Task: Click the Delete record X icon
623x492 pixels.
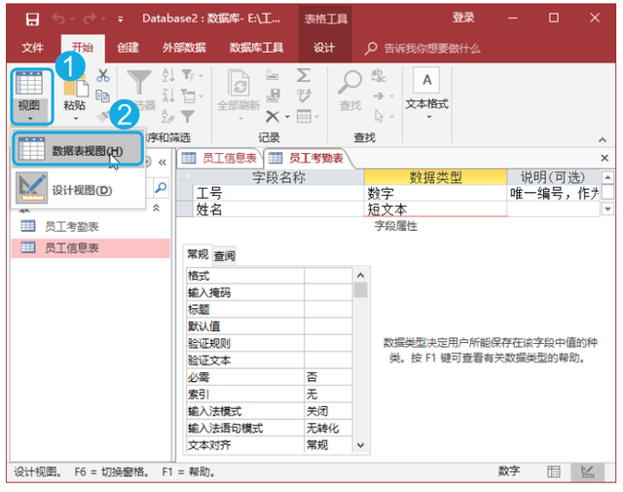Action: pyautogui.click(x=273, y=117)
